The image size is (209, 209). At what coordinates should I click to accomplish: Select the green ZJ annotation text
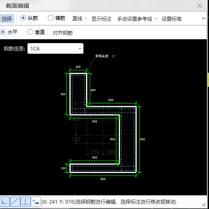point(113,56)
